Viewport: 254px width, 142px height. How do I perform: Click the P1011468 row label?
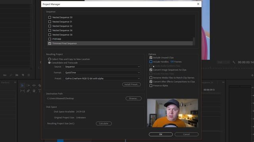click(x=57, y=39)
